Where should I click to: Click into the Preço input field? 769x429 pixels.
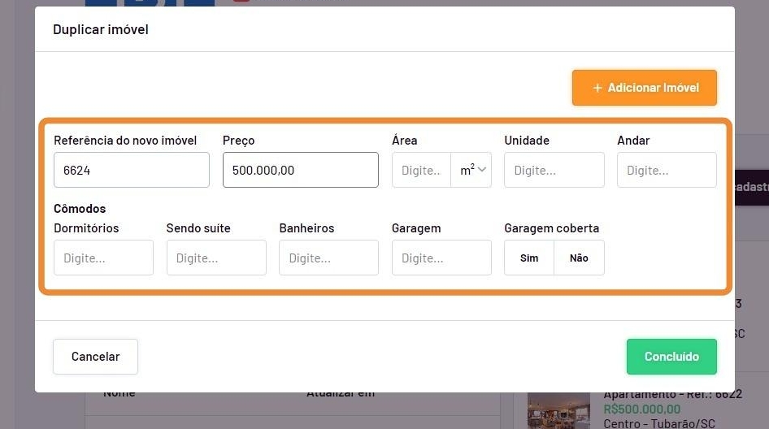(x=301, y=170)
